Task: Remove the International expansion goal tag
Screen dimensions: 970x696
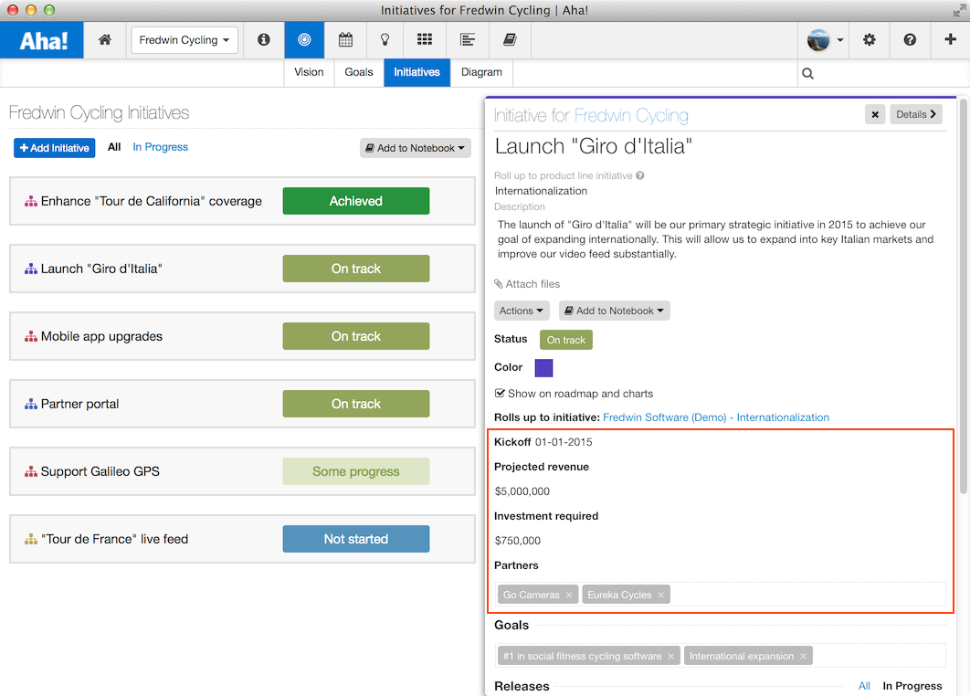Action: click(x=803, y=657)
